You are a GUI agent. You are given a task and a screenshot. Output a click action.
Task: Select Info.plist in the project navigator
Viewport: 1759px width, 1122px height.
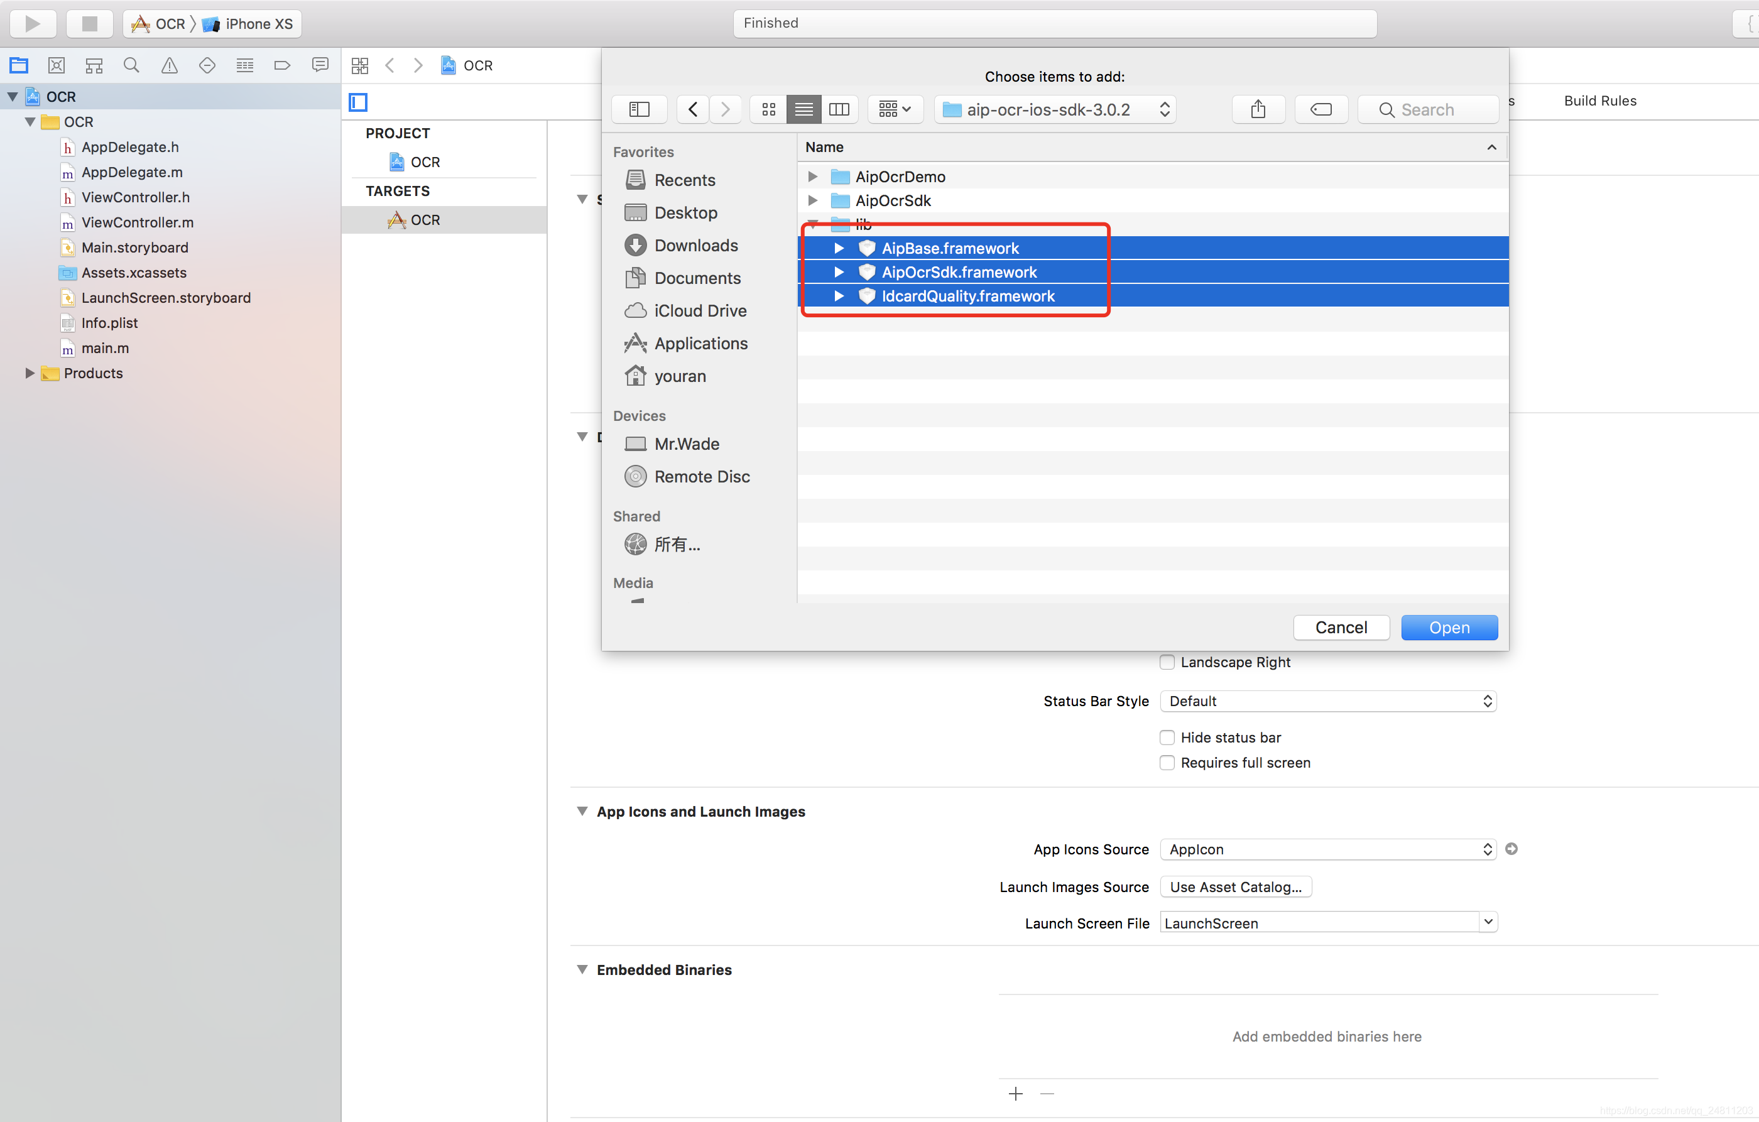pyautogui.click(x=109, y=323)
